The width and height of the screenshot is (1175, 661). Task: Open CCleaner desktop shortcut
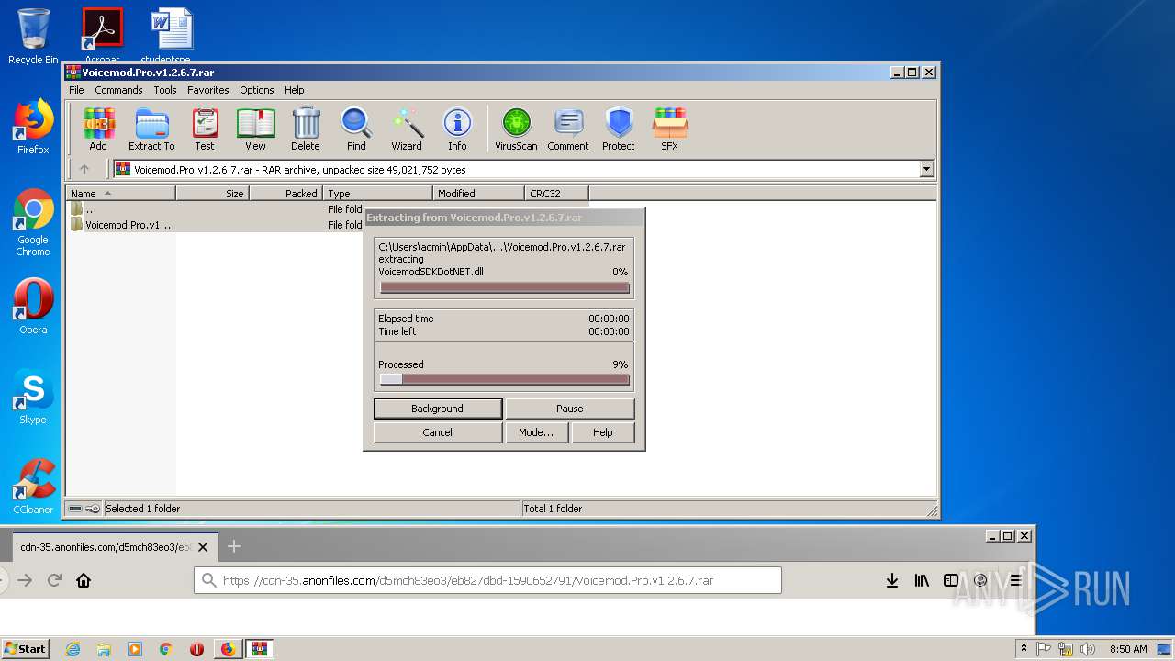(33, 487)
